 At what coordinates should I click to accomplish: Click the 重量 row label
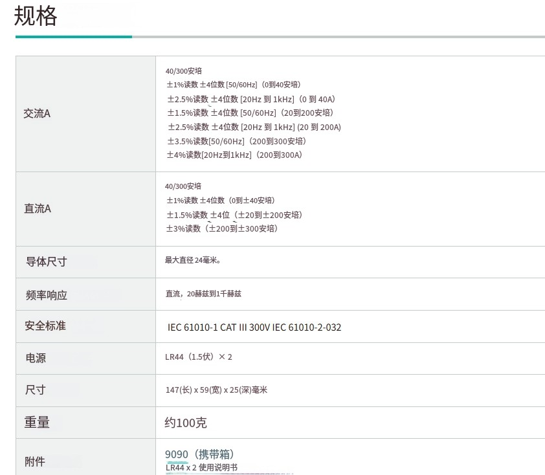37,422
